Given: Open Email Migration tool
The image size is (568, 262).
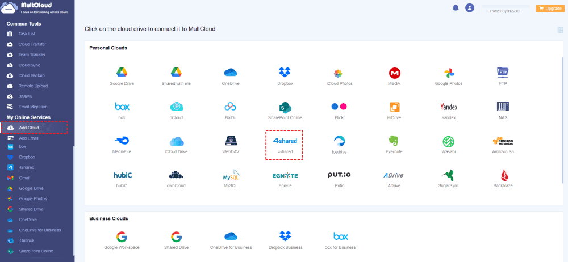Looking at the screenshot, I should [32, 107].
